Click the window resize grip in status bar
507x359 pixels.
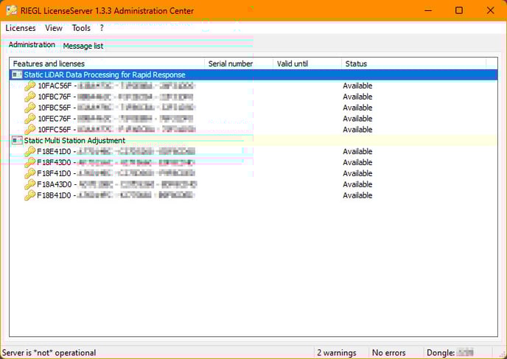pyautogui.click(x=502, y=354)
